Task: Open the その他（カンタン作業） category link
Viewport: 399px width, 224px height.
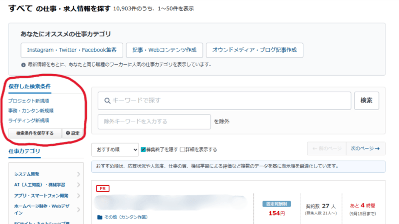Action: tap(126, 217)
